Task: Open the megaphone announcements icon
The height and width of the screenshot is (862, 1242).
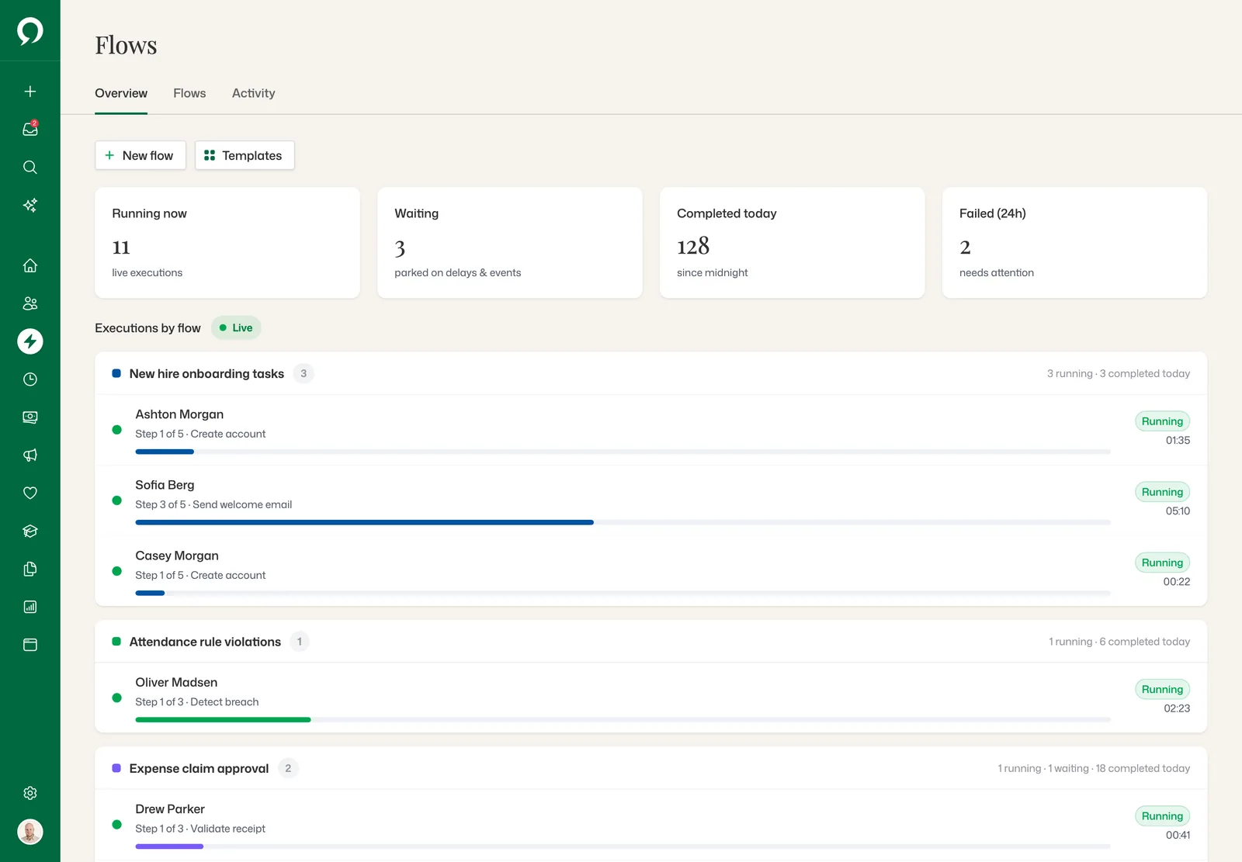Action: (x=30, y=455)
